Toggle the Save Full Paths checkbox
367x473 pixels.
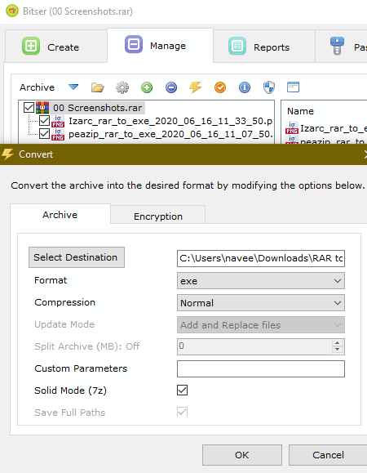[182, 412]
